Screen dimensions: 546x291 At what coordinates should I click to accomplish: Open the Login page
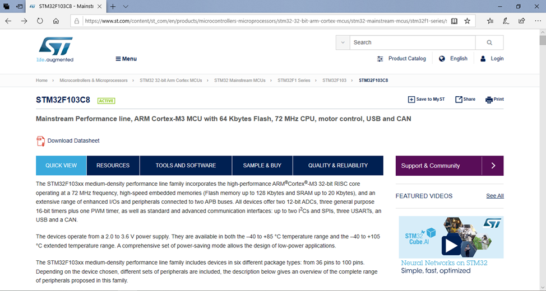pyautogui.click(x=492, y=59)
